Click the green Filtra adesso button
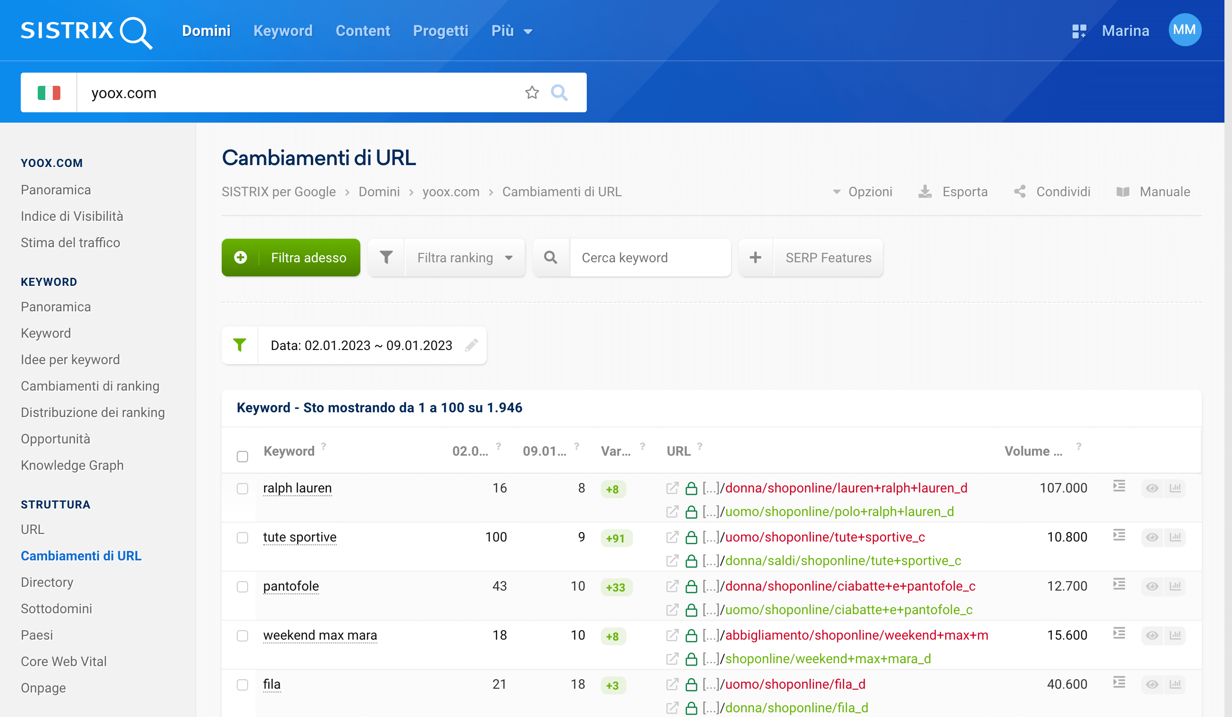This screenshot has height=717, width=1232. click(291, 258)
